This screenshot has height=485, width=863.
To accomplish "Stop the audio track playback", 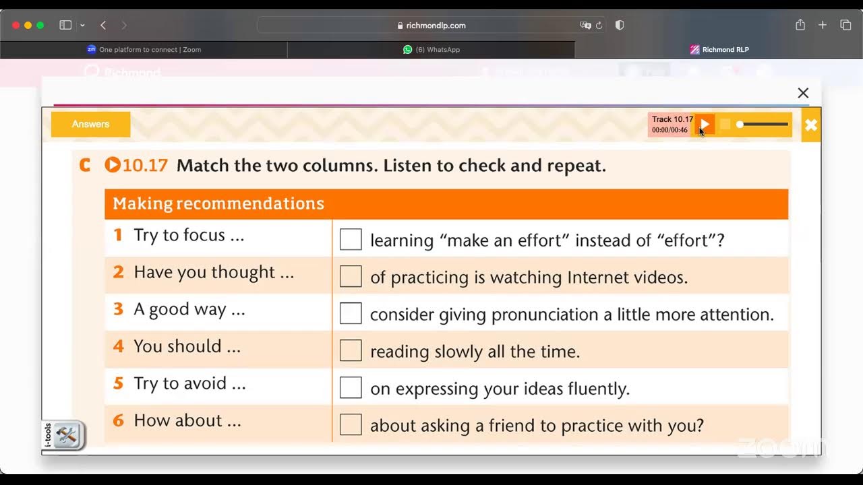I will [x=725, y=124].
